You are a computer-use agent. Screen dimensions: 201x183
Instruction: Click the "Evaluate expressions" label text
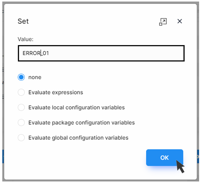[x=56, y=92]
